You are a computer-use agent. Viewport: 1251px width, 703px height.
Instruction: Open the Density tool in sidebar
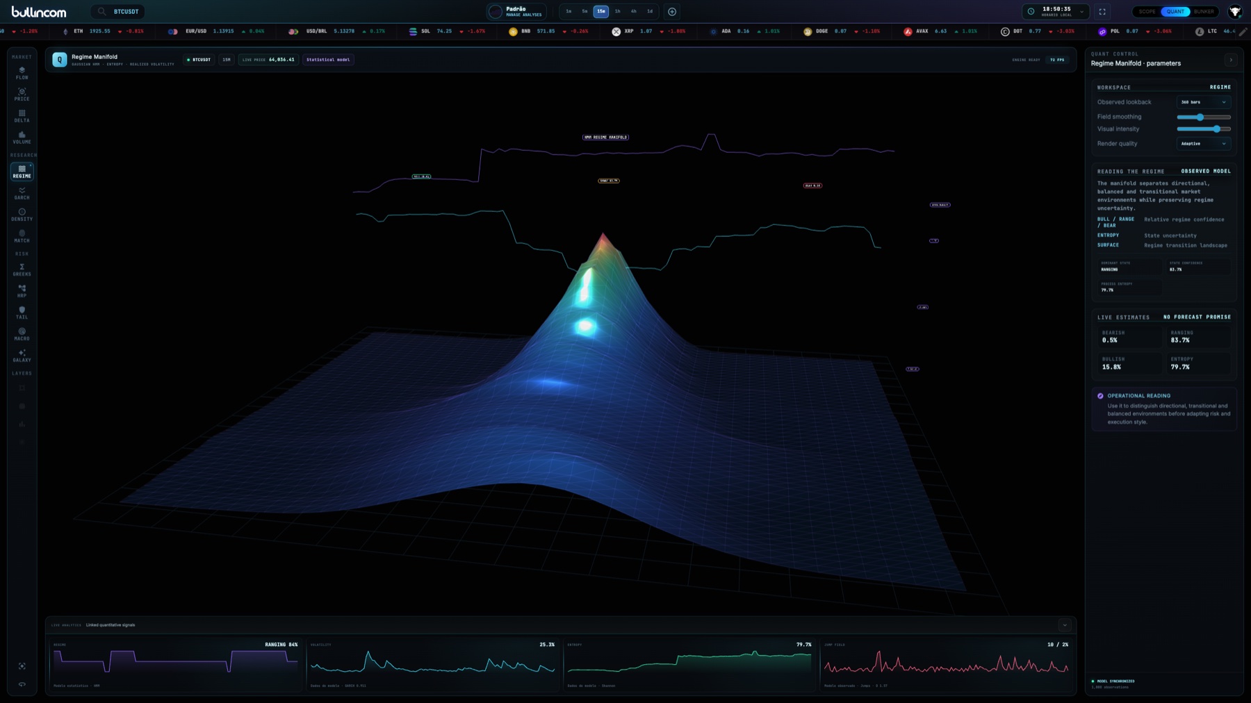22,215
